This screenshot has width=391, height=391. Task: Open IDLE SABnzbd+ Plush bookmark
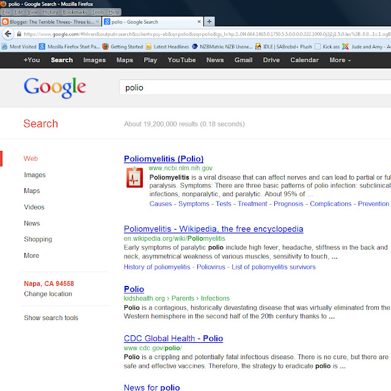[x=283, y=46]
